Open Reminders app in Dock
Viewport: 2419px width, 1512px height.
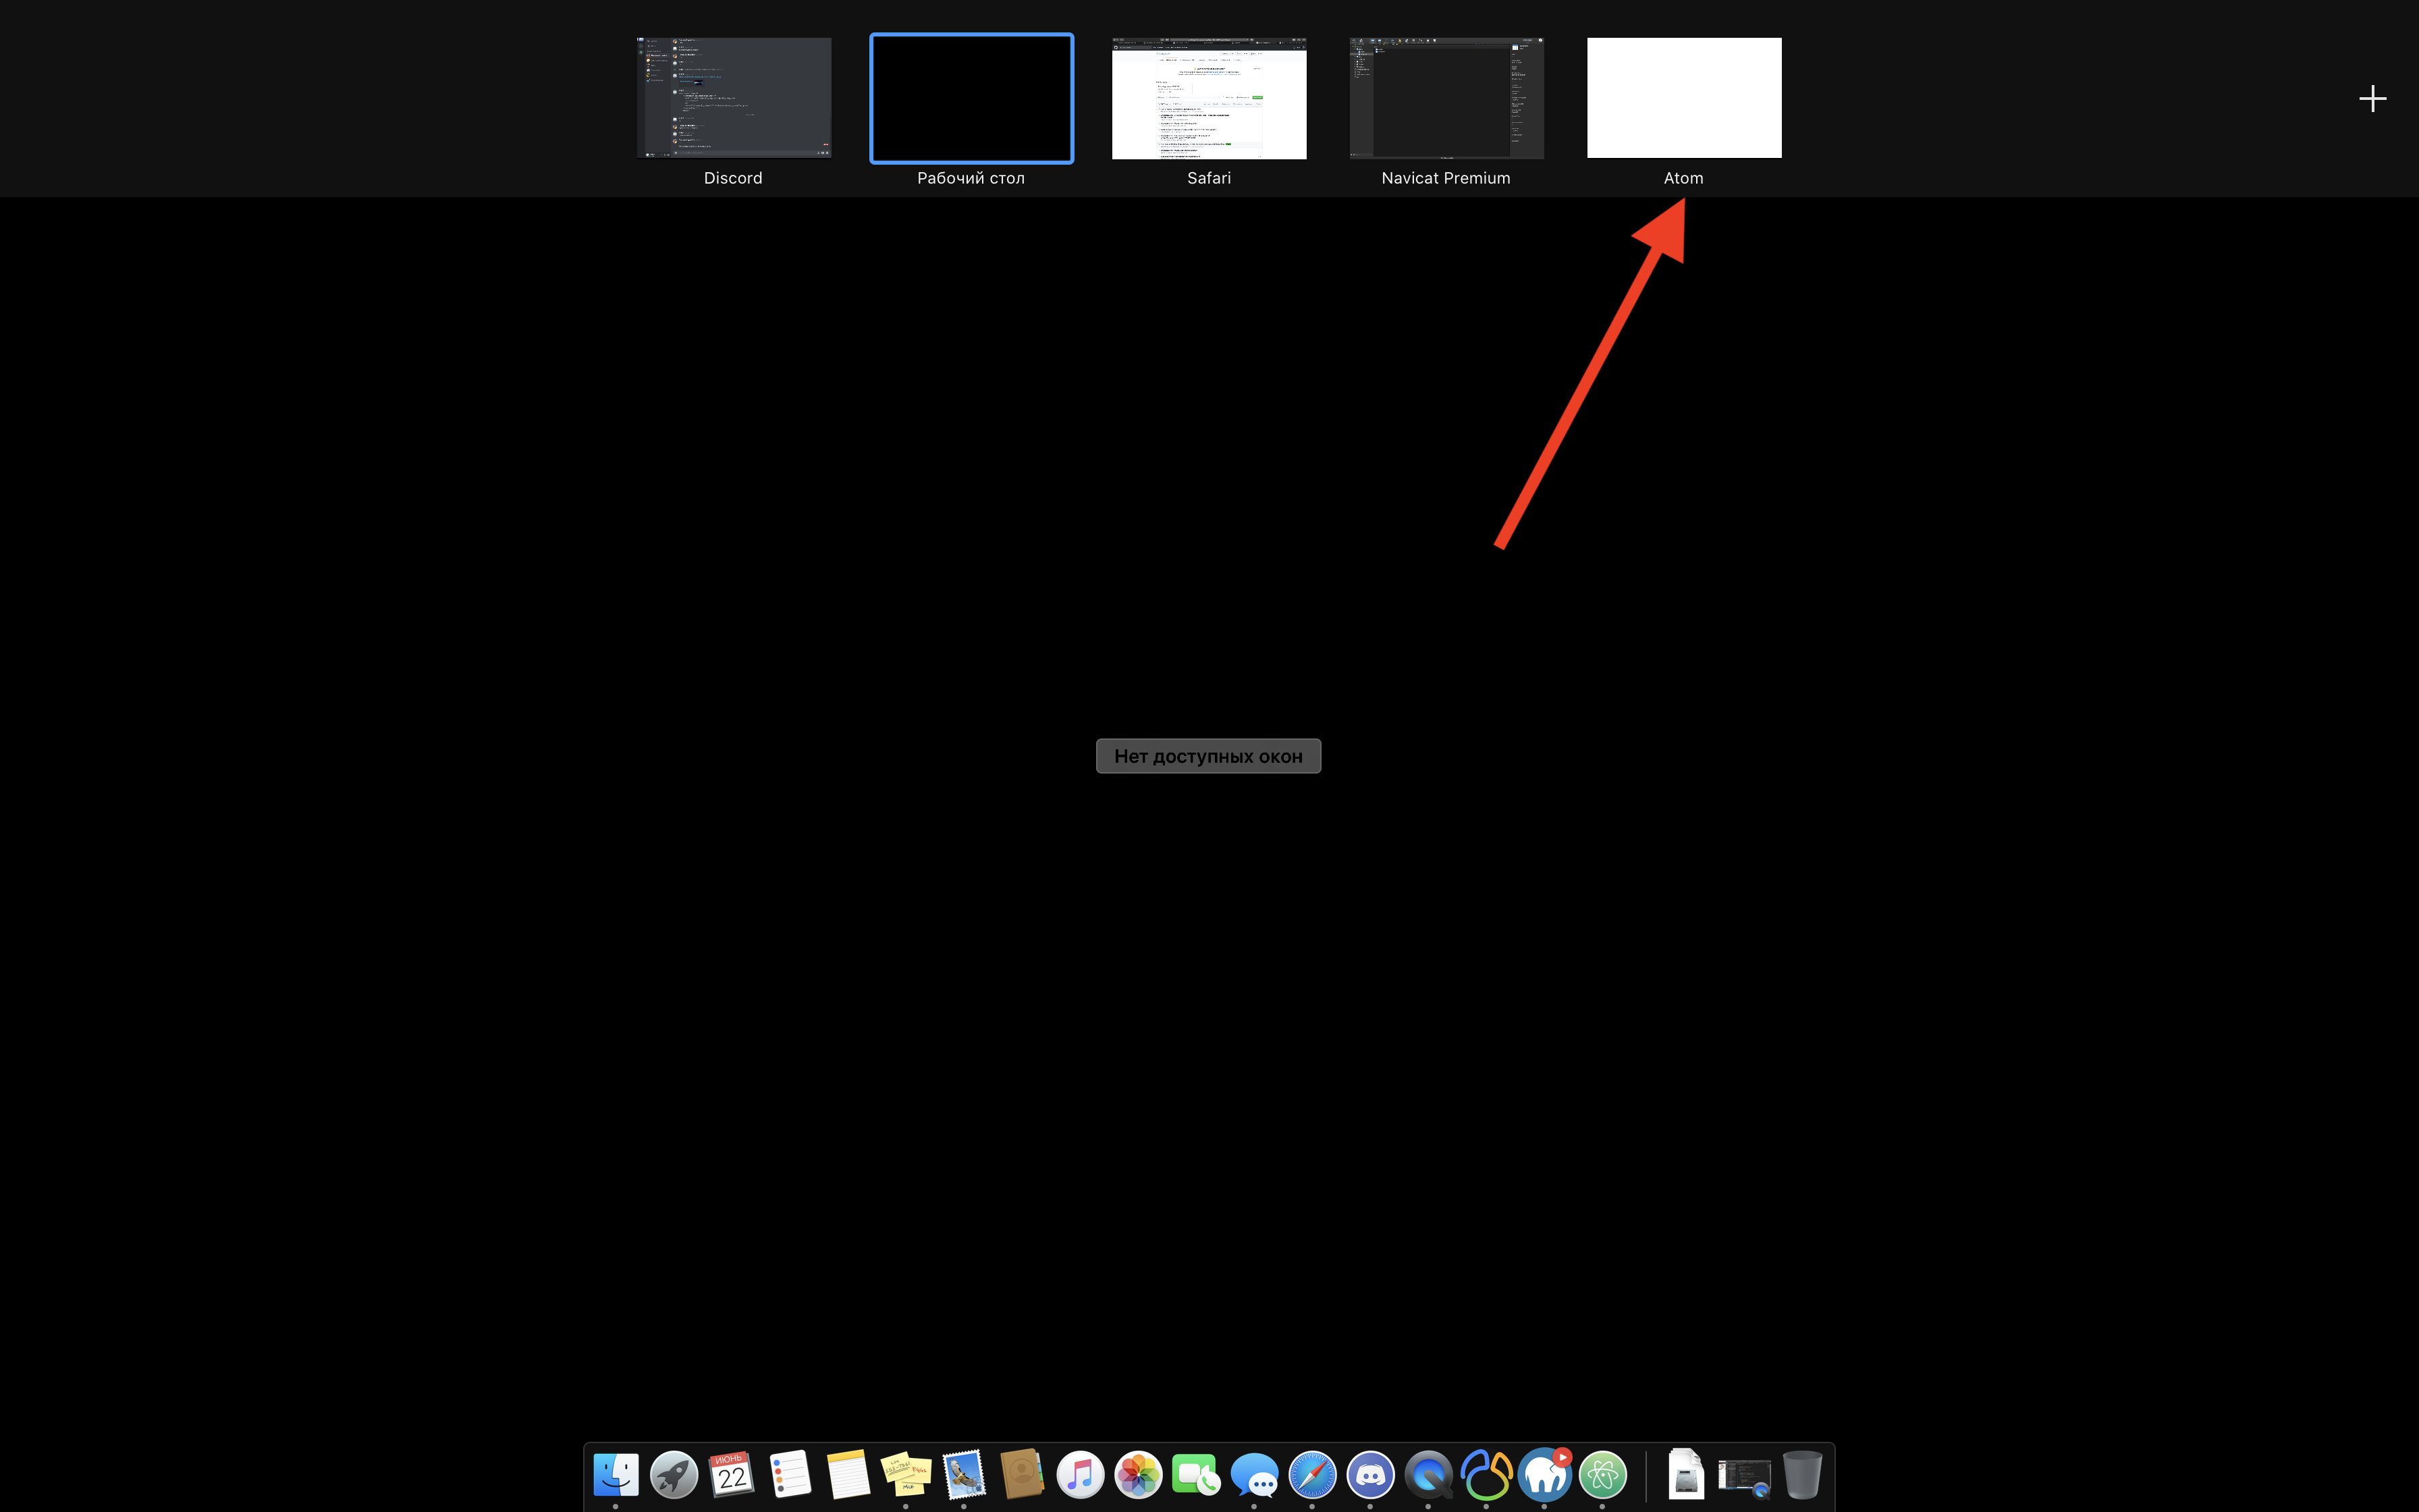pyautogui.click(x=790, y=1474)
